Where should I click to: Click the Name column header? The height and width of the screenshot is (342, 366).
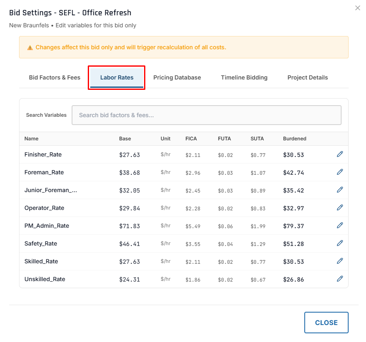pos(31,139)
